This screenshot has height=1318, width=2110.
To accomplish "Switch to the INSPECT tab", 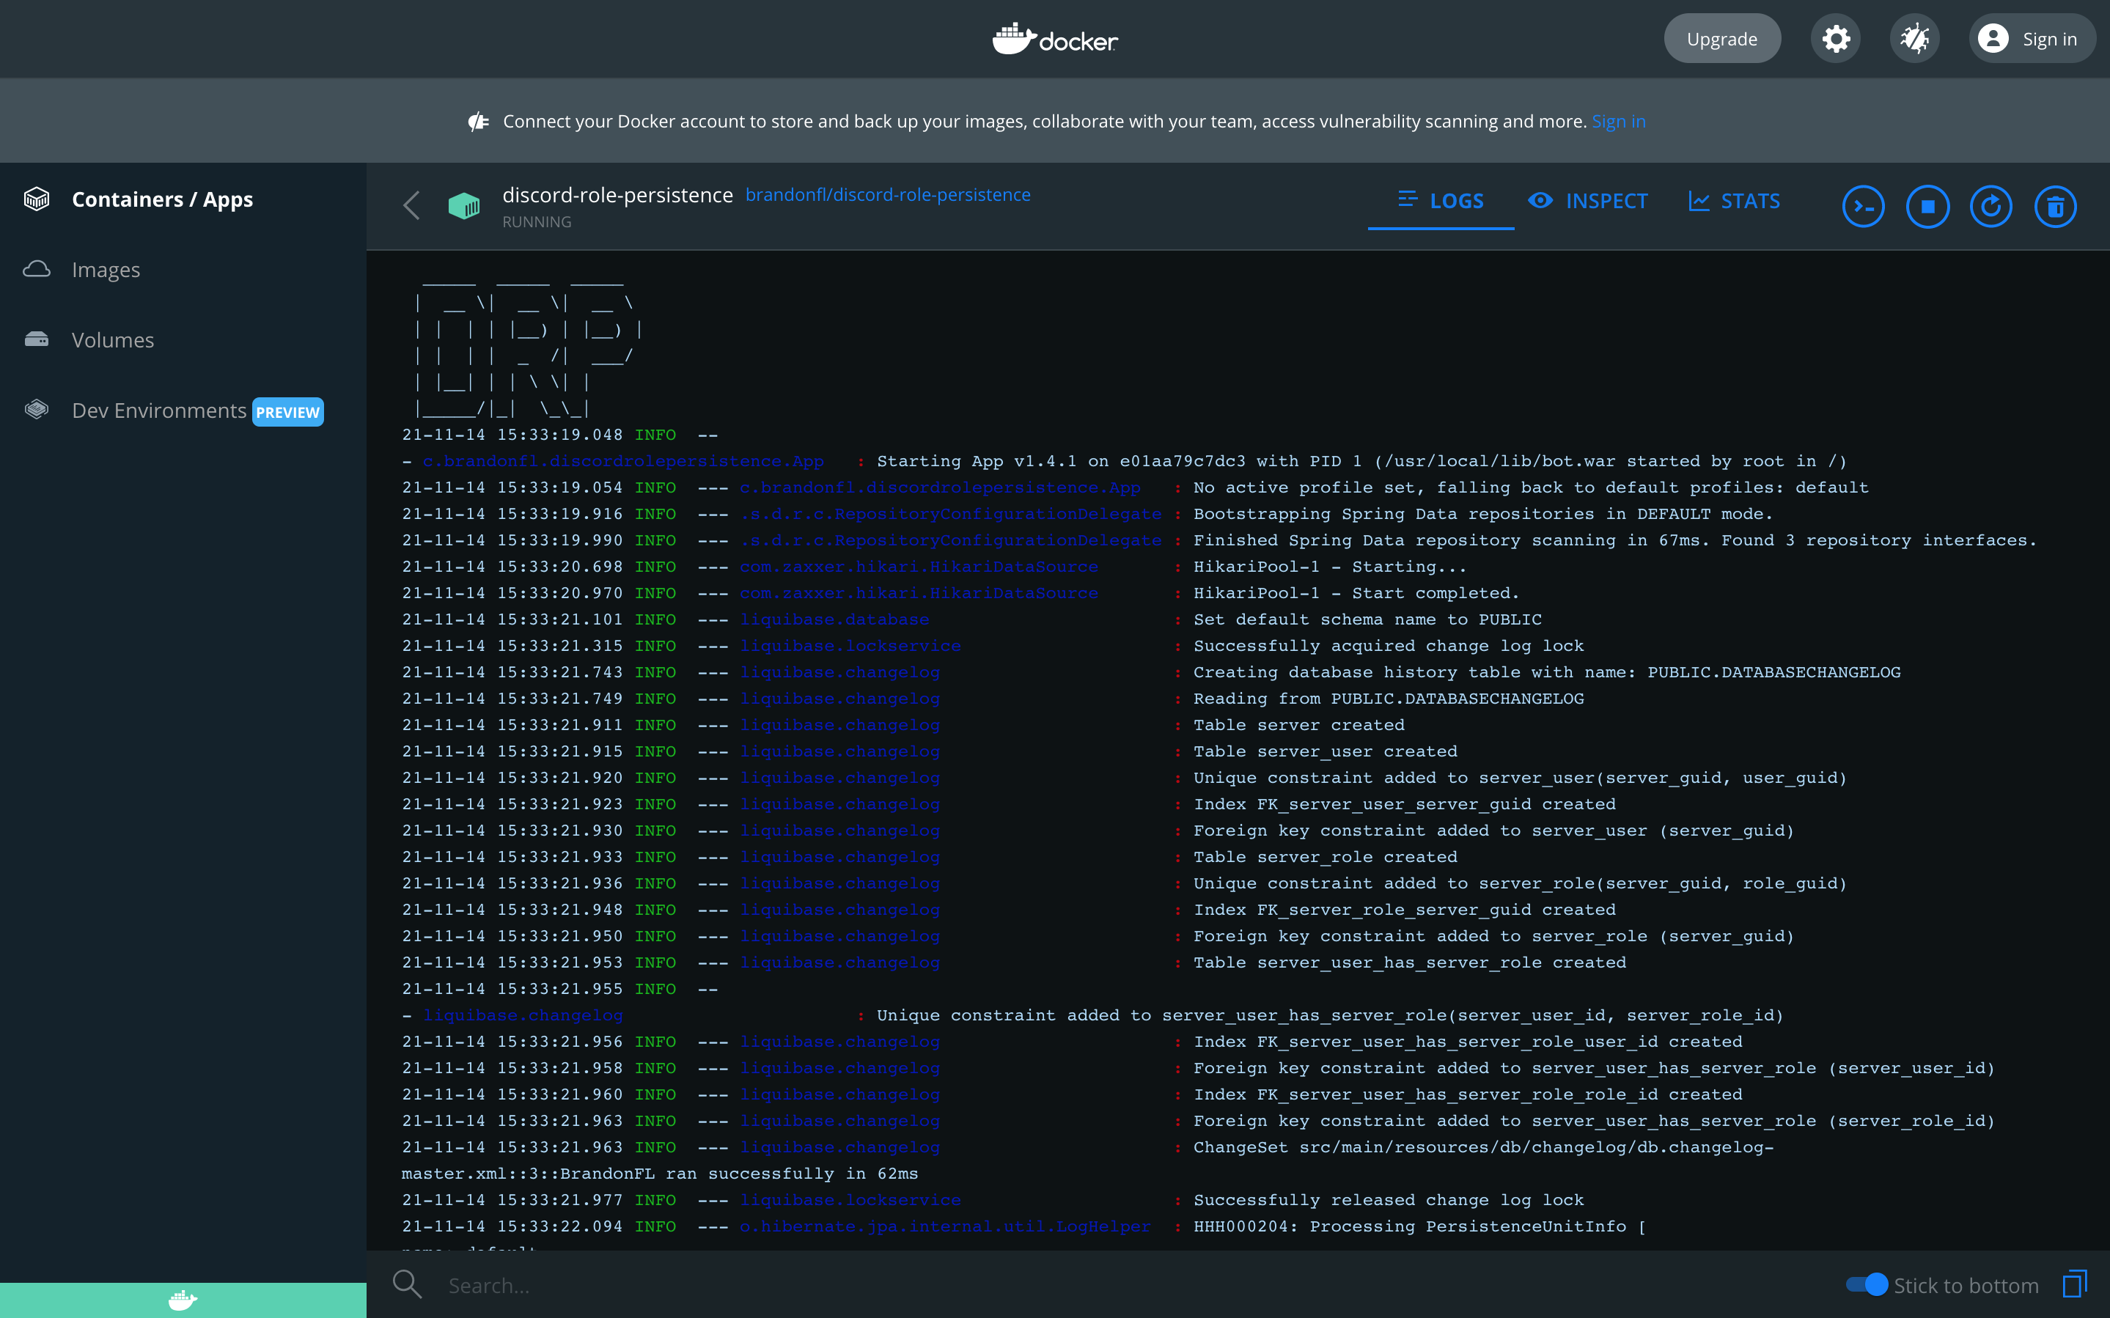I will click(x=1588, y=201).
